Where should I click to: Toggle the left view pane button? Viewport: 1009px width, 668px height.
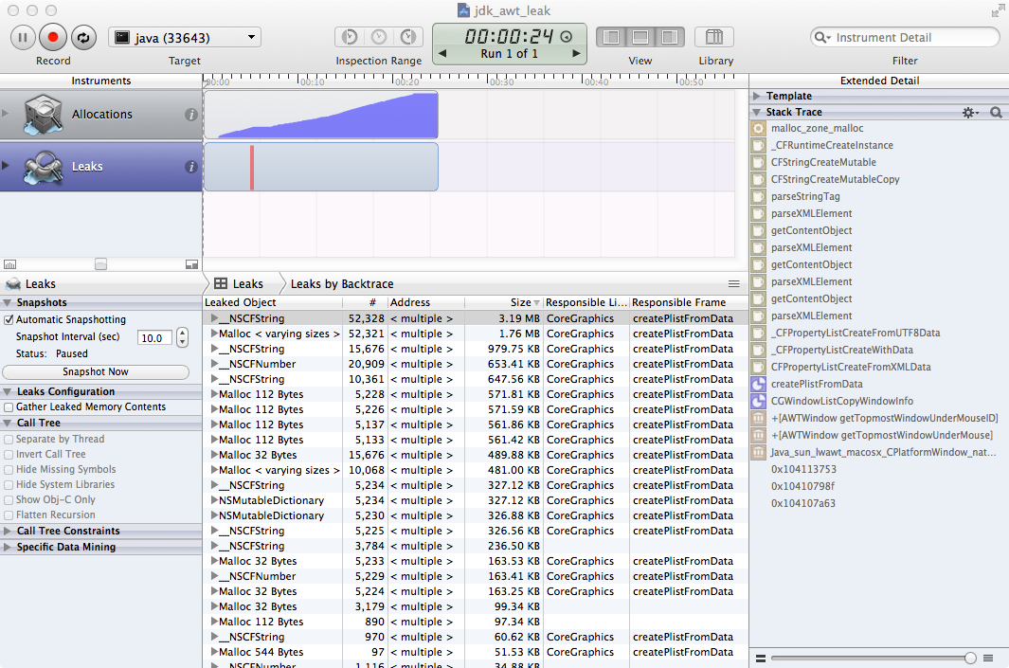coord(611,38)
